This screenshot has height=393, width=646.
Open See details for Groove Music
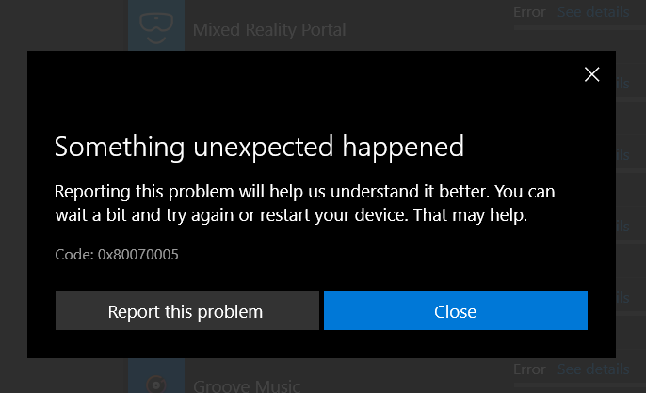click(x=592, y=369)
